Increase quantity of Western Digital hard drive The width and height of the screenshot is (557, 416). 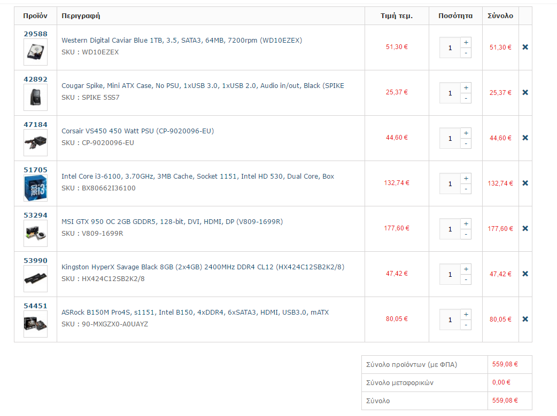pos(466,43)
